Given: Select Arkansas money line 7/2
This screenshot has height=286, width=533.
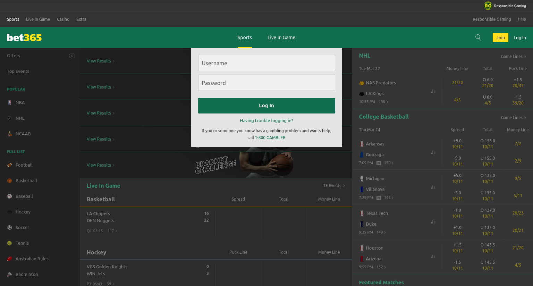Looking at the screenshot, I should (x=518, y=144).
